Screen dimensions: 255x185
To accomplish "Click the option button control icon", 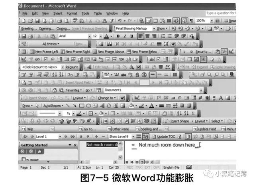I will [x=53, y=59].
